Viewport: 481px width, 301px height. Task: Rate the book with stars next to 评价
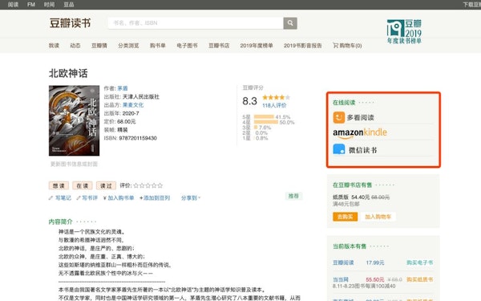click(148, 185)
